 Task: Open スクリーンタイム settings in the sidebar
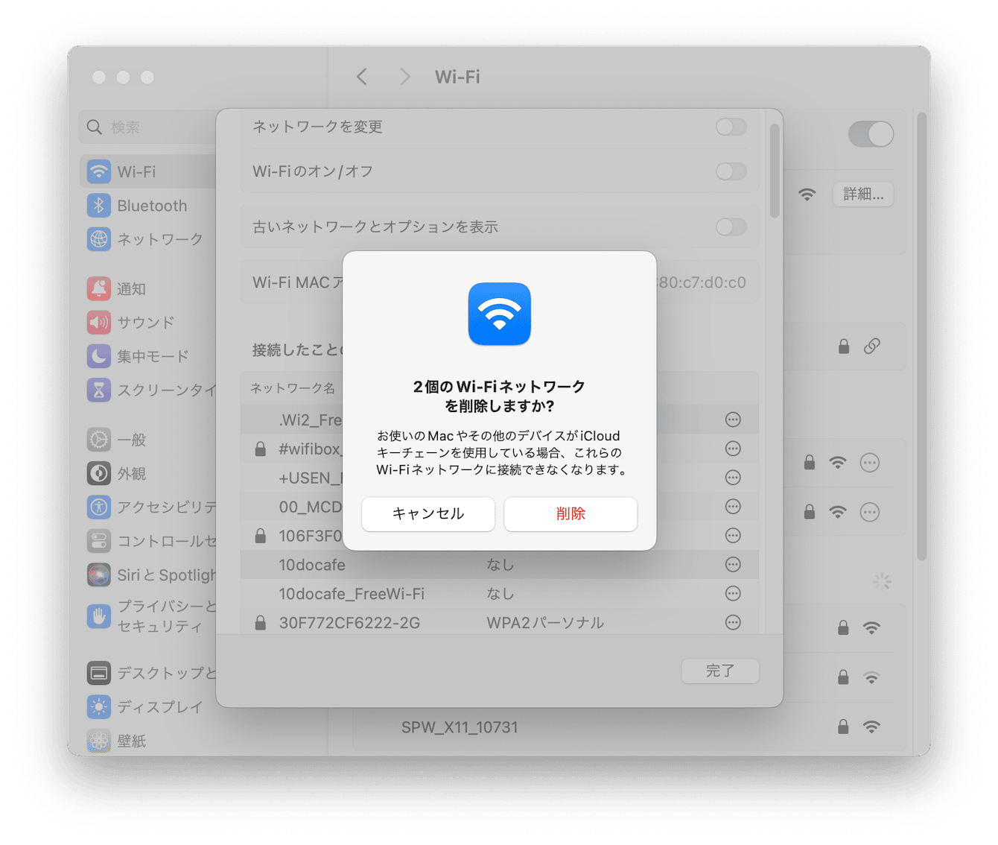coord(147,390)
